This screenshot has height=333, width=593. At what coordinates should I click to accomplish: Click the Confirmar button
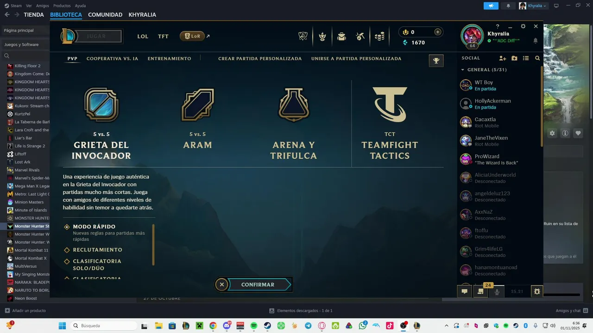point(258,284)
